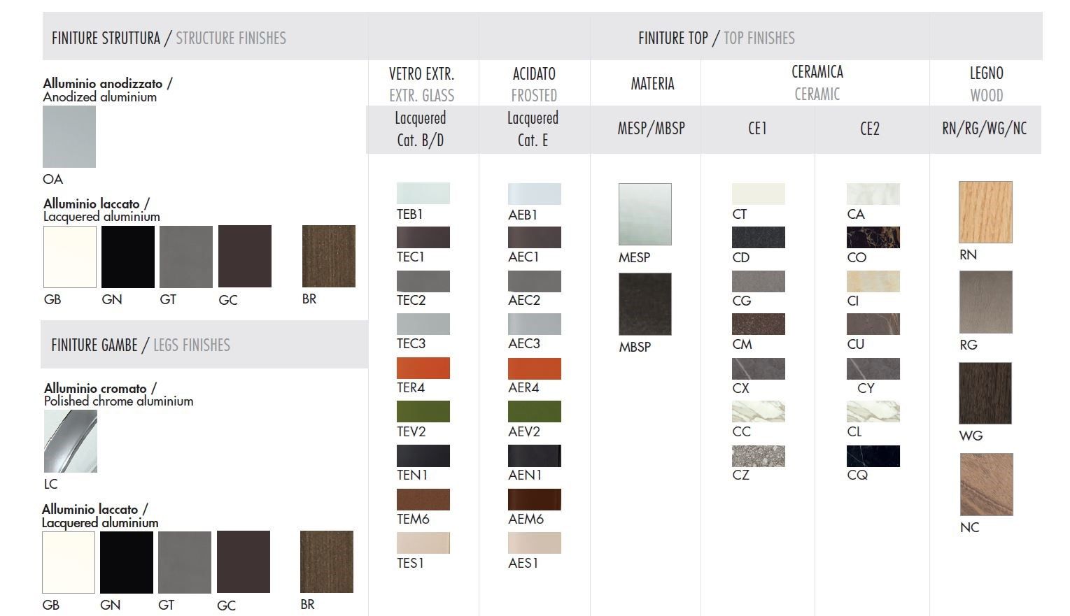Pick the NC wood finish sample

(x=986, y=484)
